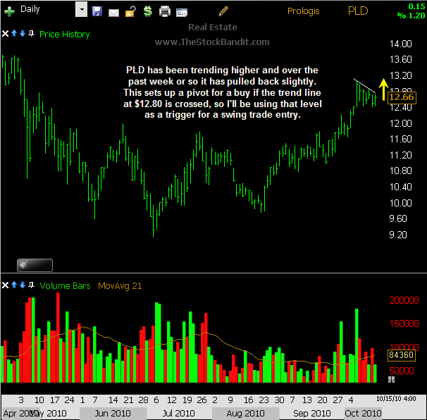The image size is (427, 420).
Task: Open the MovAvg 21 indicator settings
Action: (x=121, y=285)
